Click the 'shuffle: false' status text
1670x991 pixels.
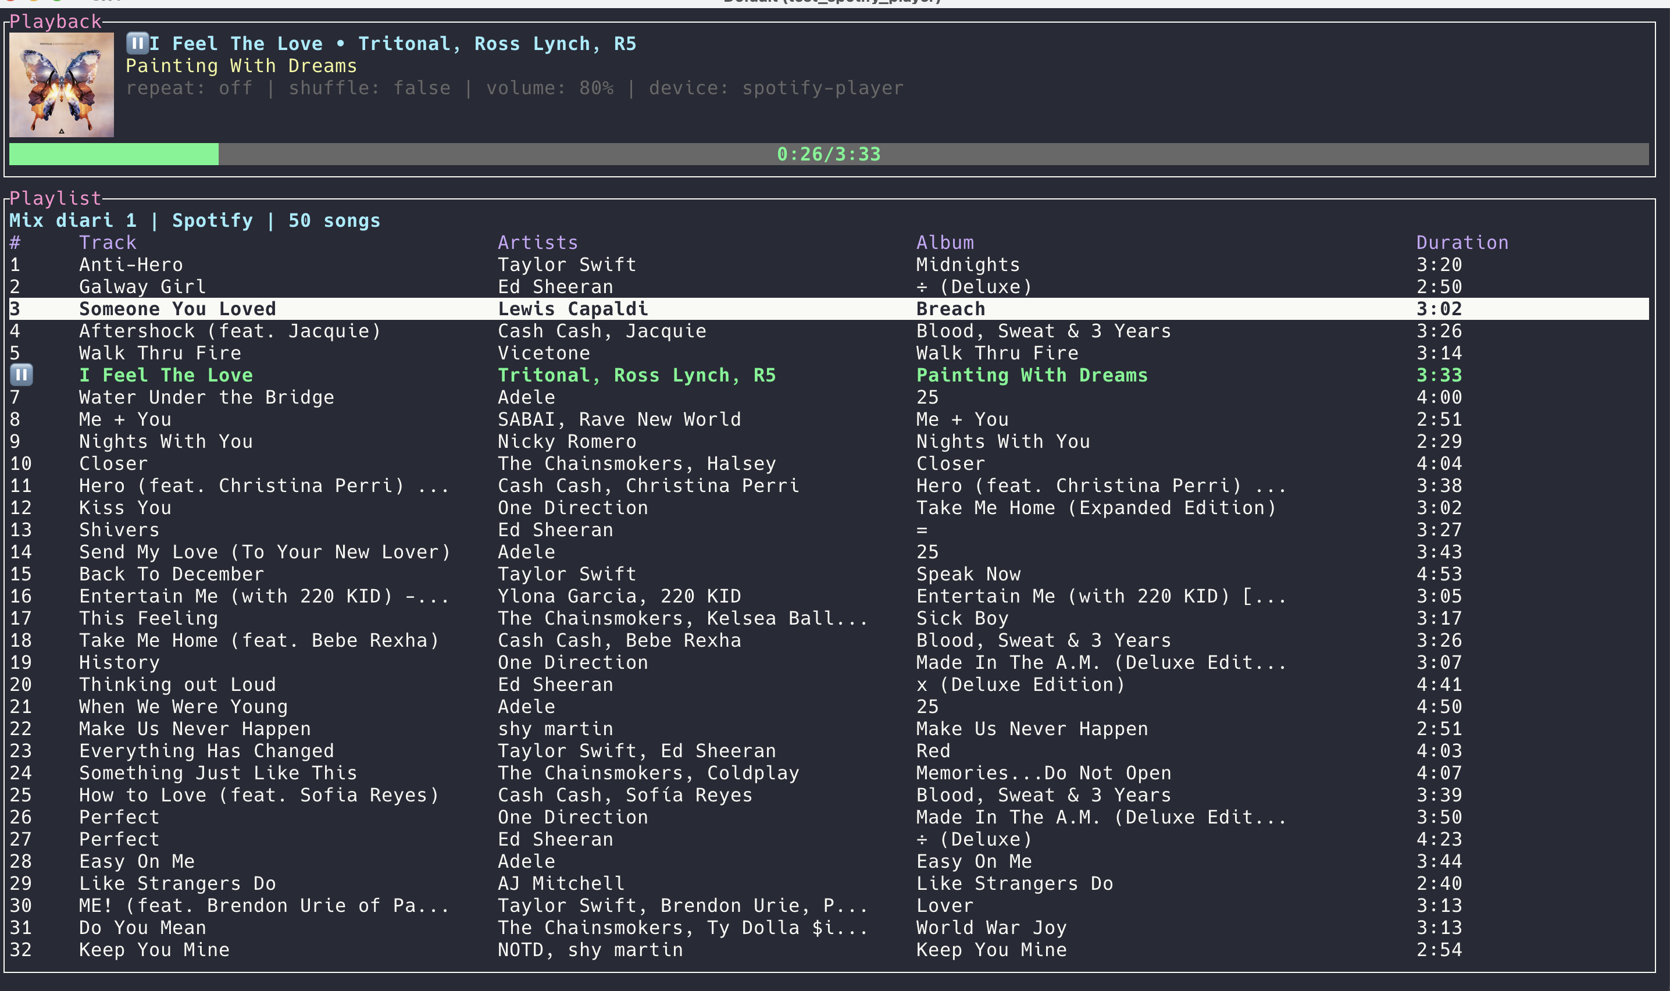click(369, 88)
